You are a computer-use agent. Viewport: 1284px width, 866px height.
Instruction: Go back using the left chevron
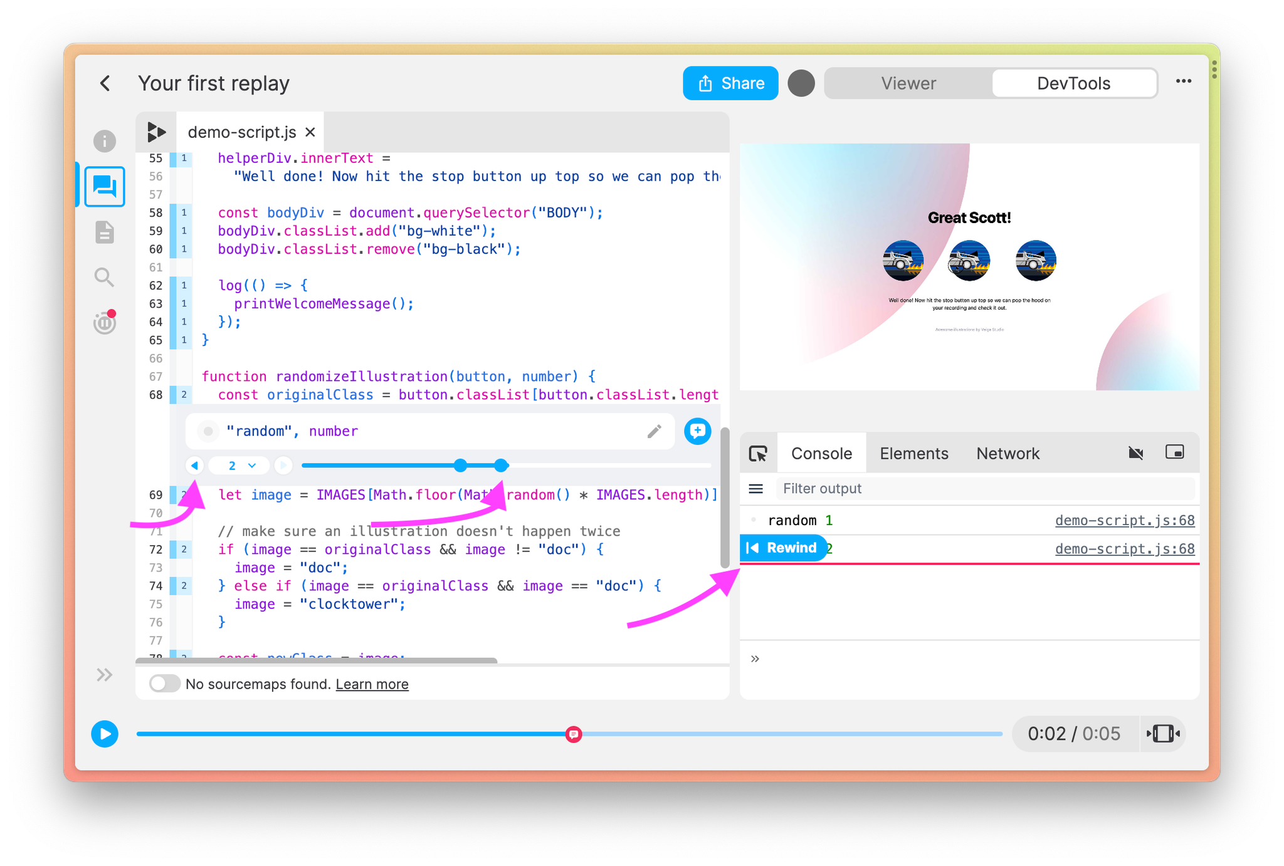click(x=105, y=83)
